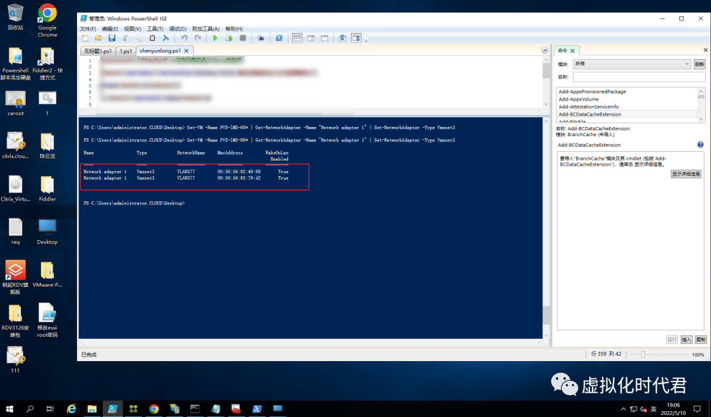This screenshot has width=711, height=417.
Task: Click down arrow of command list scrollbar
Action: tap(701, 119)
